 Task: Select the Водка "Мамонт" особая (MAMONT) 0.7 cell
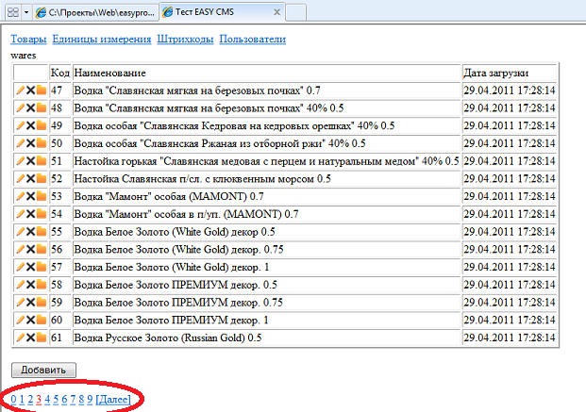pyautogui.click(x=266, y=196)
